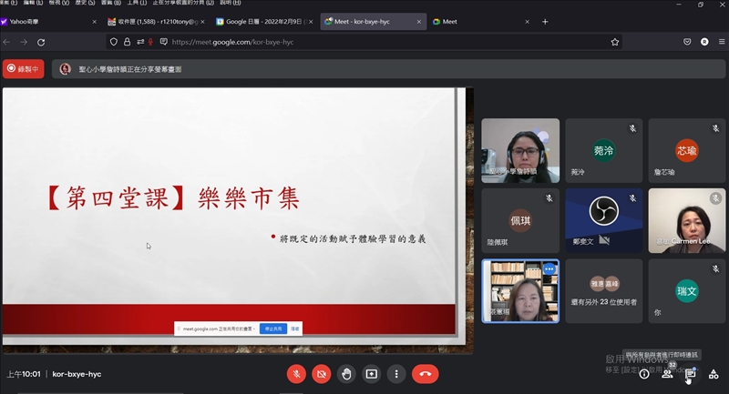729x394 pixels.
Task: Open more options three-dot menu
Action: coord(395,373)
